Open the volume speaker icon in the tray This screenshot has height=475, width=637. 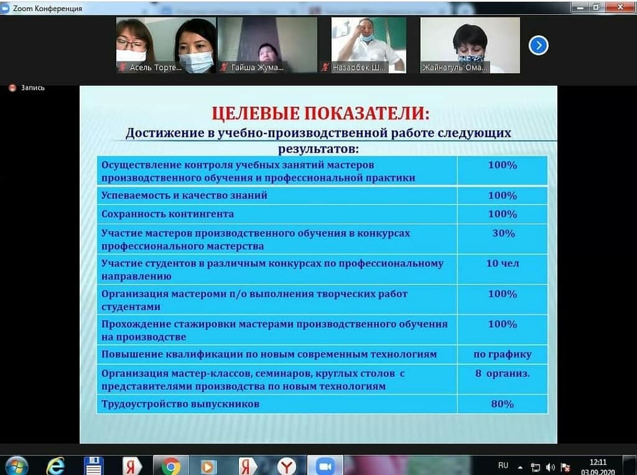551,467
